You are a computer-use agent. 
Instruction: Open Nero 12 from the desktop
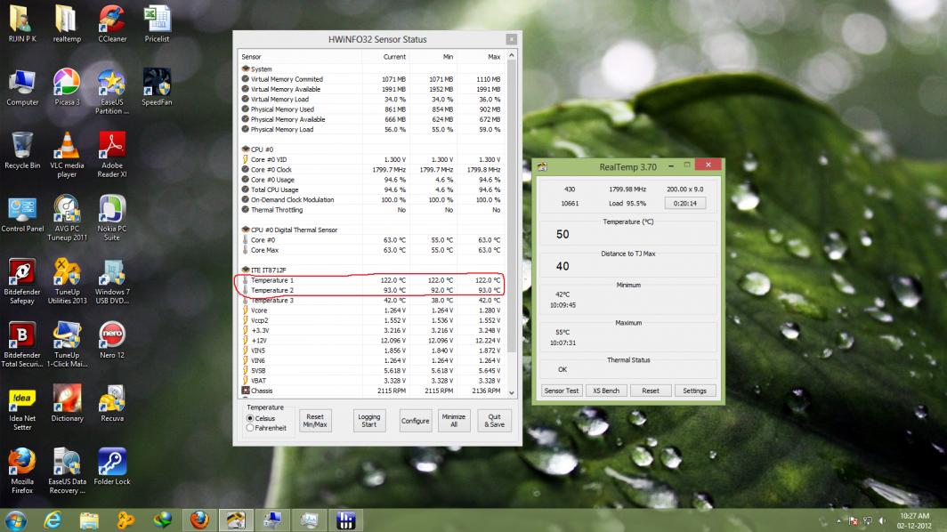click(111, 338)
